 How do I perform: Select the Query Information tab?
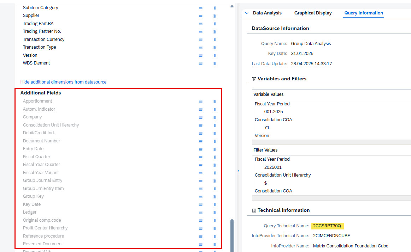(364, 13)
